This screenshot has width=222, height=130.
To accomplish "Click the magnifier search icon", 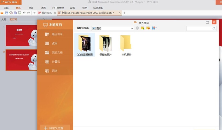I will click(214, 28).
